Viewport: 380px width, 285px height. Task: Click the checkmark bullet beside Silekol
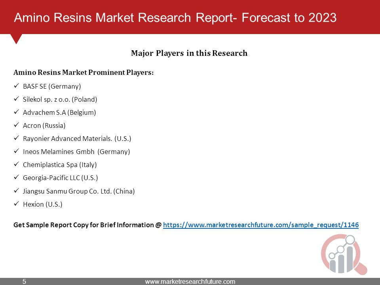[17, 99]
